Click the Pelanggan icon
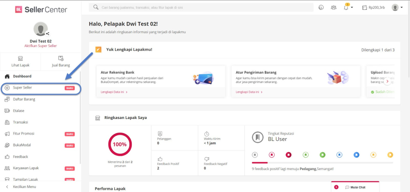Screen dimensions: 410x192 coord(160,134)
